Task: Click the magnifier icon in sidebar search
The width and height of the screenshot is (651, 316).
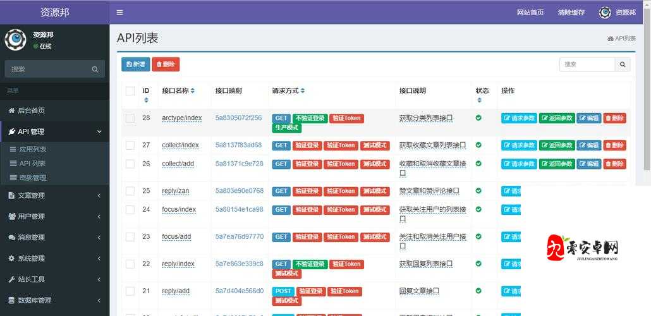Action: pos(95,70)
